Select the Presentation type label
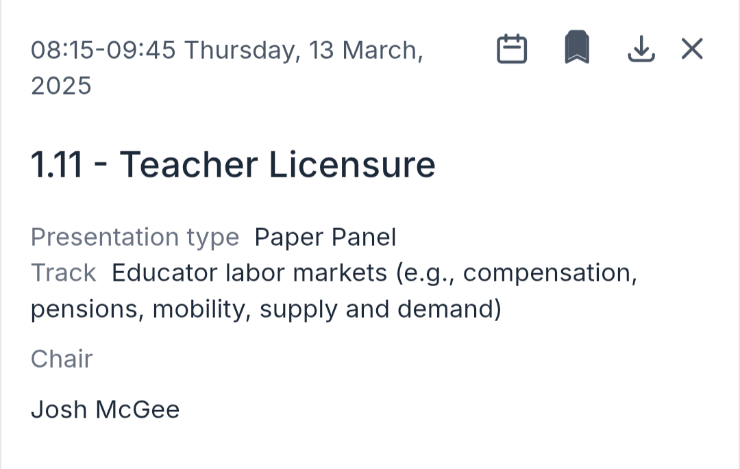The image size is (740, 469). pos(135,238)
